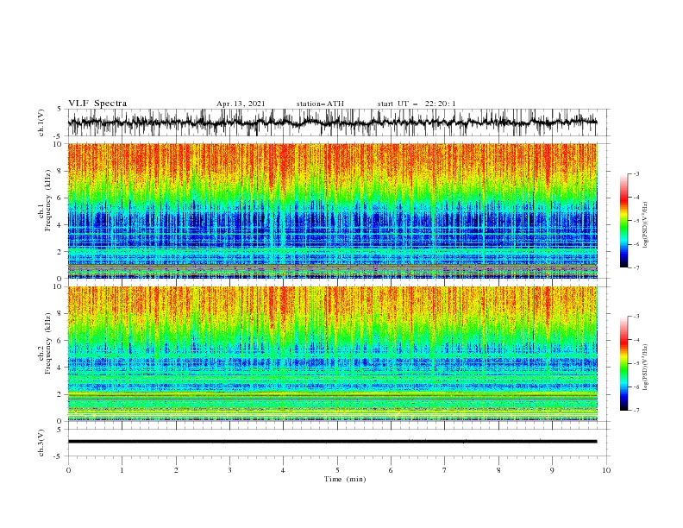Screen dimensions: 683x528
Task: Click the ch.2 spectrogram color scale bar
Action: coord(623,363)
